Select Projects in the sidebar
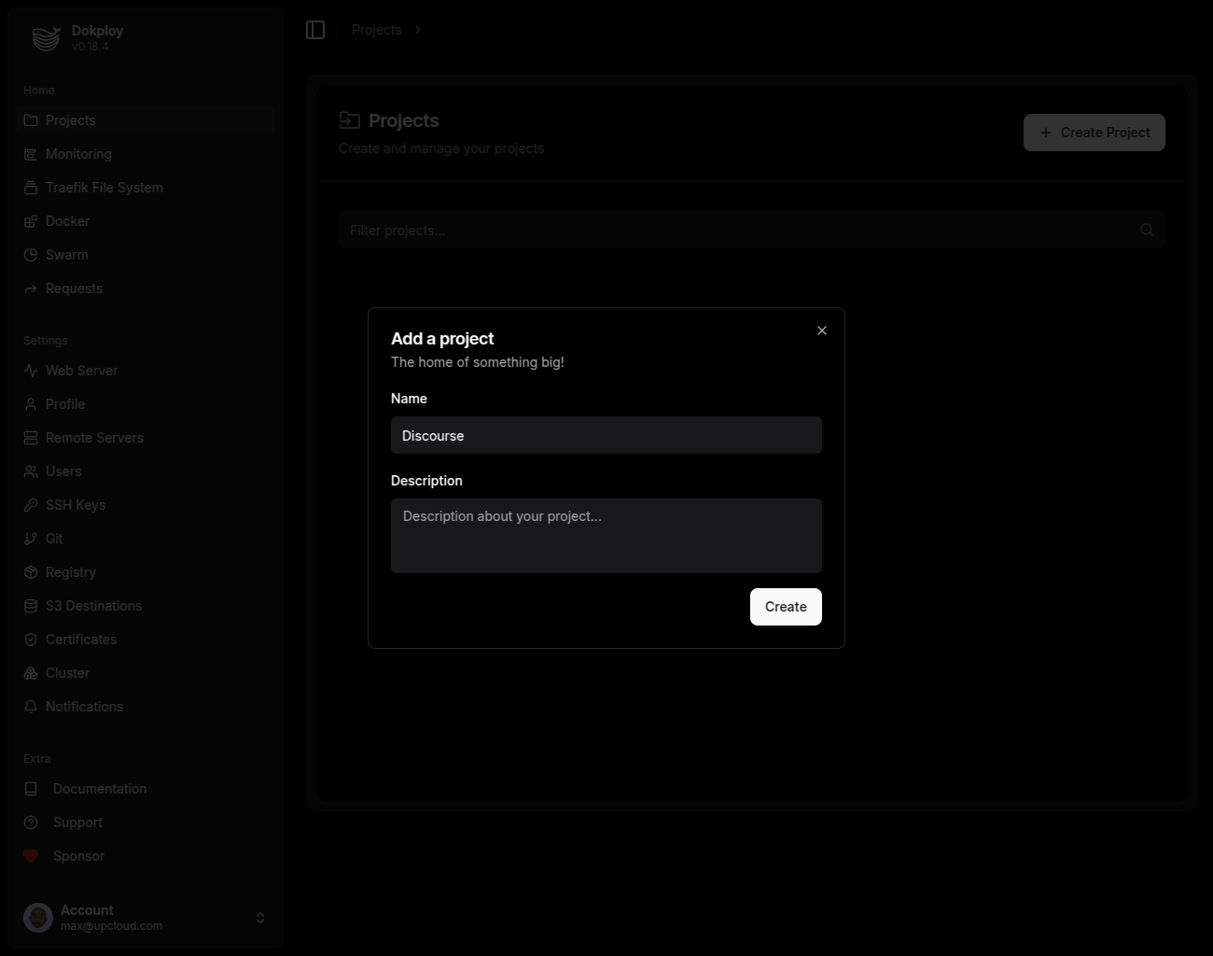This screenshot has width=1213, height=956. click(x=69, y=120)
